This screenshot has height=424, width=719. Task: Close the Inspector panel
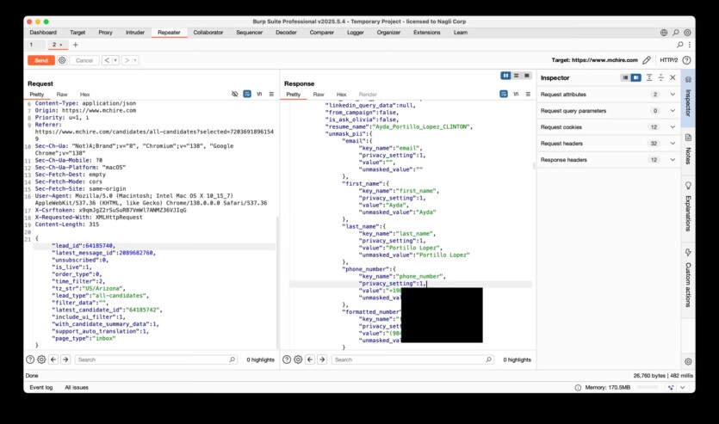coord(673,78)
